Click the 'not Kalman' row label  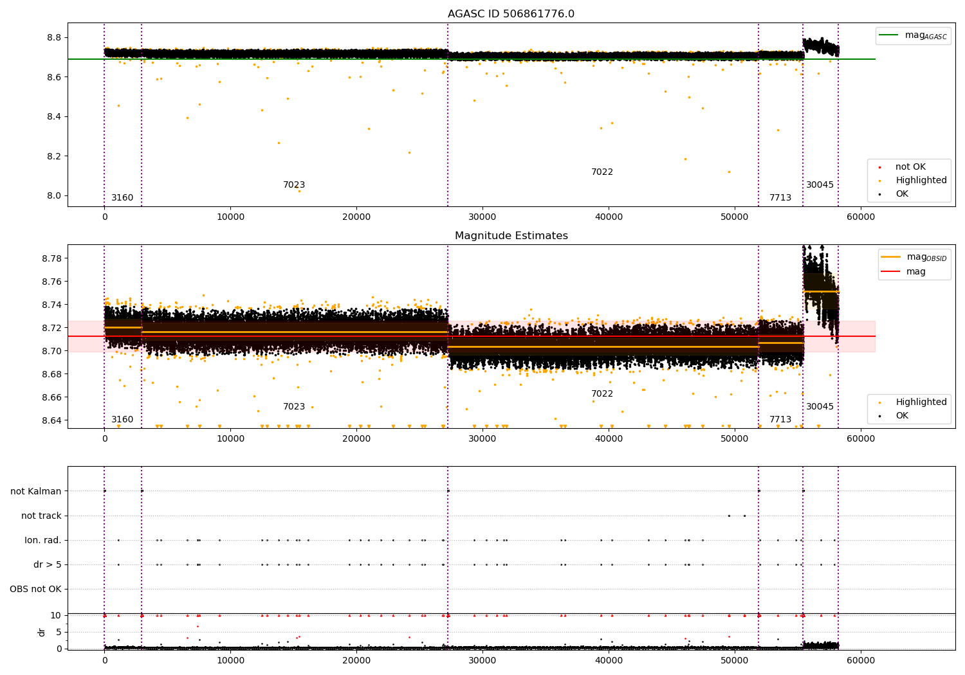(x=36, y=492)
